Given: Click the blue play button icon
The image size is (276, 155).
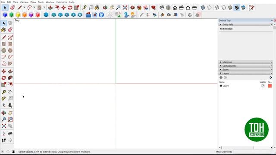Looking at the screenshot, I should (101, 15).
